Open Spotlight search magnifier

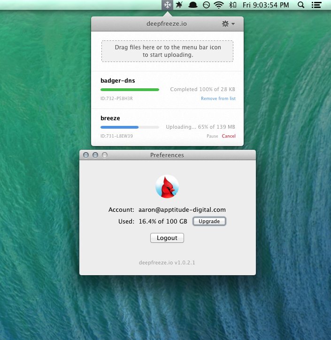point(301,5)
